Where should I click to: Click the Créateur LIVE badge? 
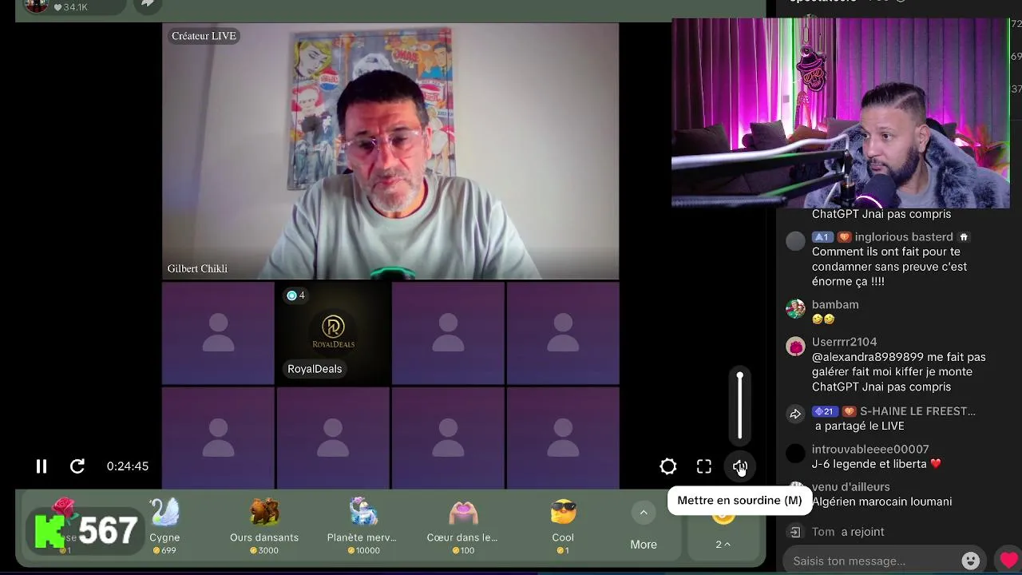tap(204, 36)
